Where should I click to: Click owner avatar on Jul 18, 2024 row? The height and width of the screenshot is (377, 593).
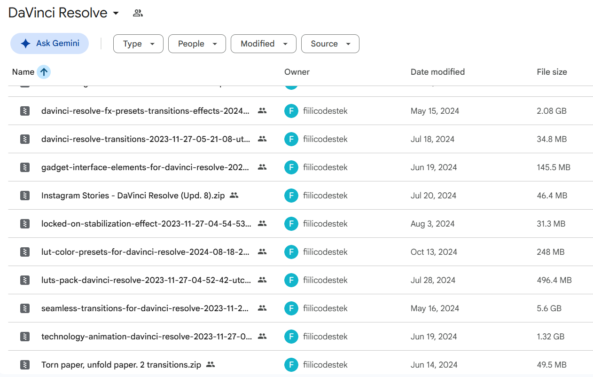[291, 139]
